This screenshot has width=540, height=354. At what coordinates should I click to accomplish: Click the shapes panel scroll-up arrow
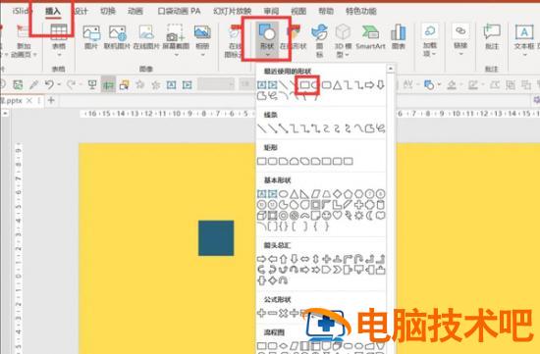tap(390, 69)
